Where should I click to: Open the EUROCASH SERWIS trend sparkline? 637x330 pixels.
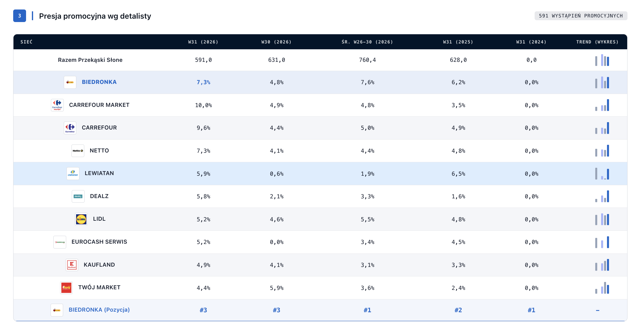click(x=602, y=242)
